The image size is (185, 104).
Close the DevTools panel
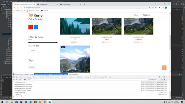170,77
